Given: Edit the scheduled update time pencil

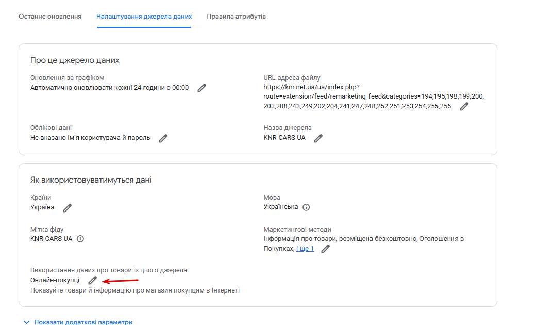Looking at the screenshot, I should 202,88.
